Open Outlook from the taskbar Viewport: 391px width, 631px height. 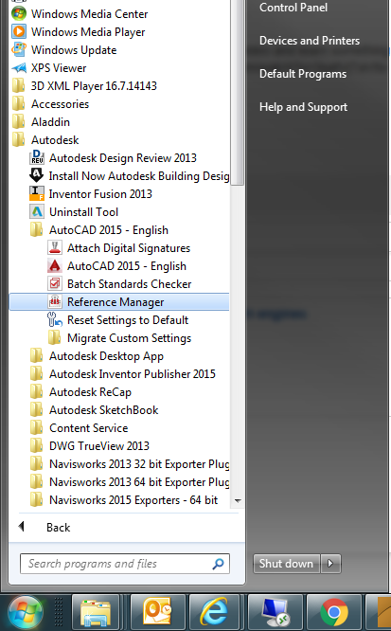pyautogui.click(x=158, y=613)
